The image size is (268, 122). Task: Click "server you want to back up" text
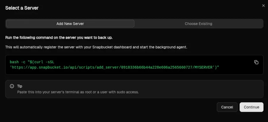click(89, 38)
